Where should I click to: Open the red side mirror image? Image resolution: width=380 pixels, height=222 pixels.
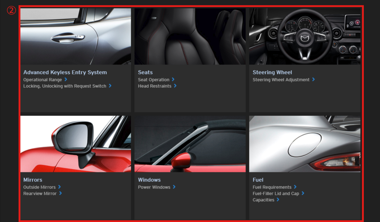(76, 144)
